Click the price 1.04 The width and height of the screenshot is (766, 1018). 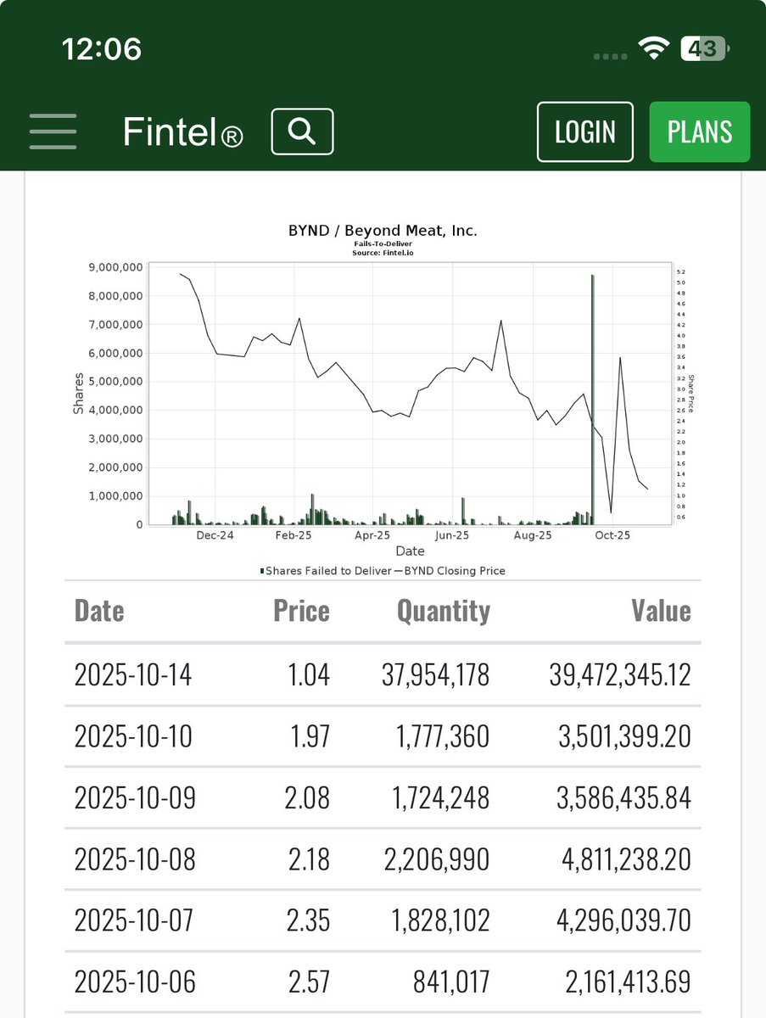309,675
